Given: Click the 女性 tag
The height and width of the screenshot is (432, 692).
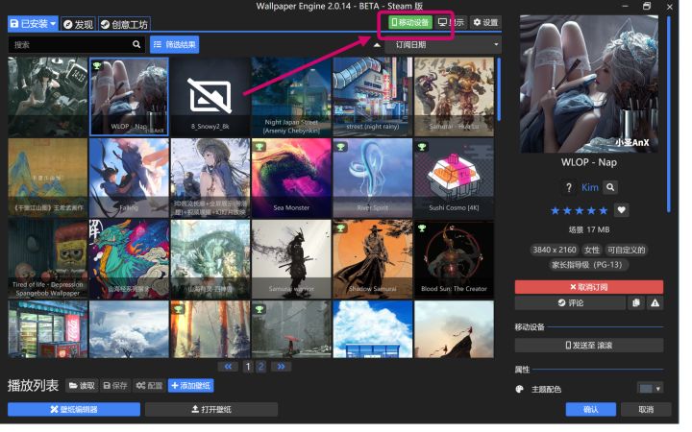Looking at the screenshot, I should click(592, 250).
